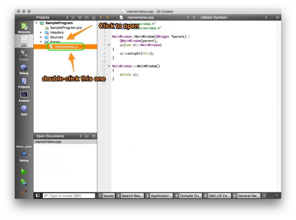The height and width of the screenshot is (220, 296).
Task: Open the Search Results pane
Action: [x=130, y=196]
